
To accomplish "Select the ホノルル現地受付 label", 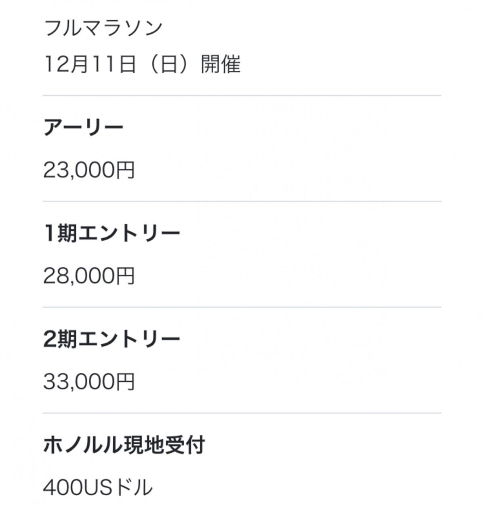I will pyautogui.click(x=124, y=445).
